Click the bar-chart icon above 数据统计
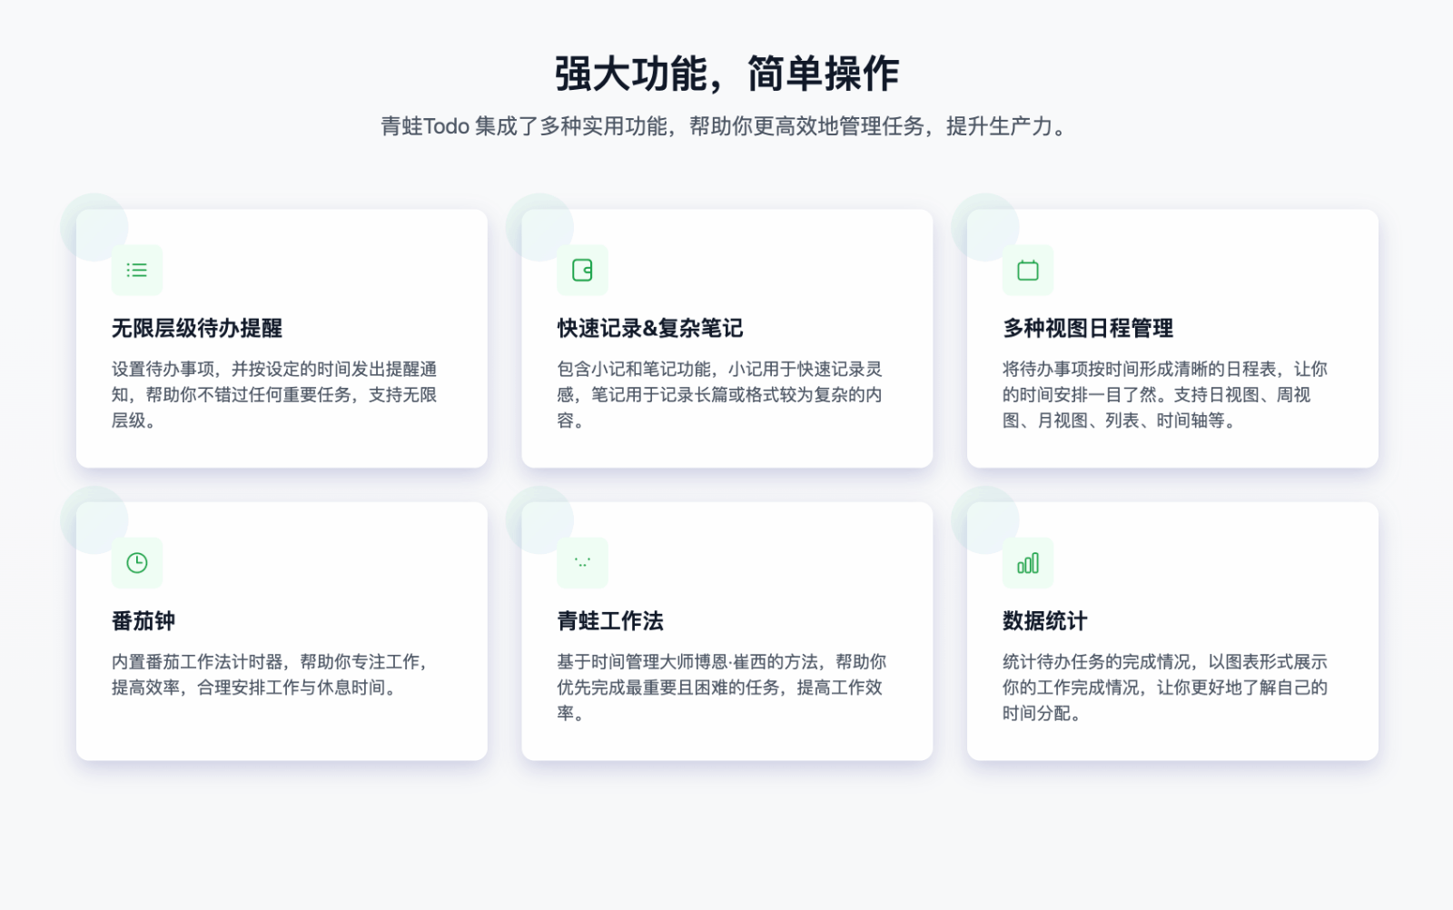 point(1028,563)
